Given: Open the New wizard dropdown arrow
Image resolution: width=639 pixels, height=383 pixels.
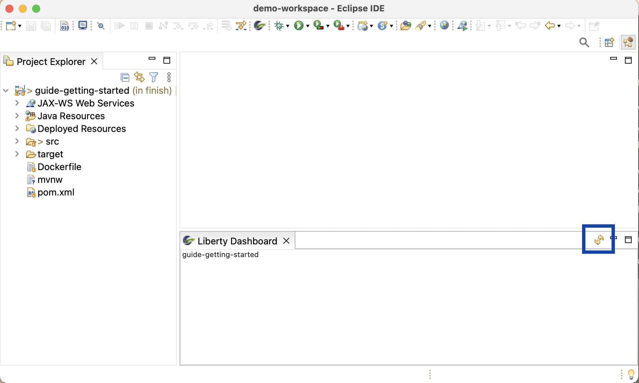Looking at the screenshot, I should (x=20, y=26).
